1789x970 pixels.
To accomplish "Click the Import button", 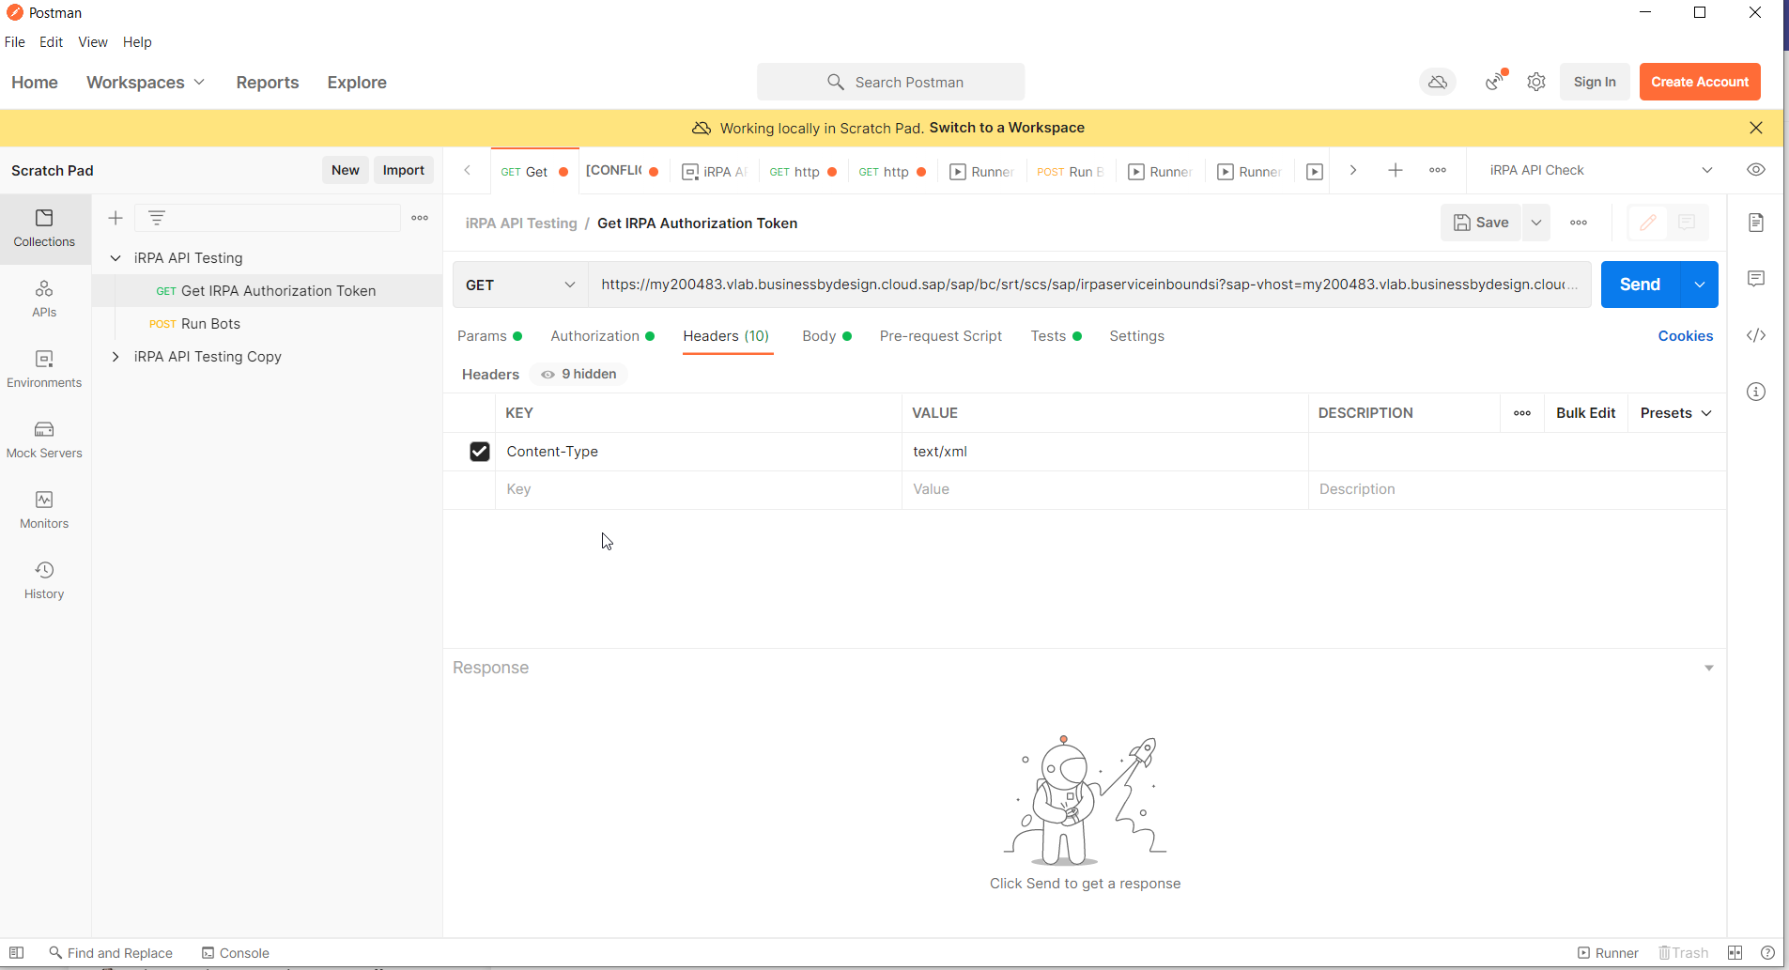I will coord(404,170).
